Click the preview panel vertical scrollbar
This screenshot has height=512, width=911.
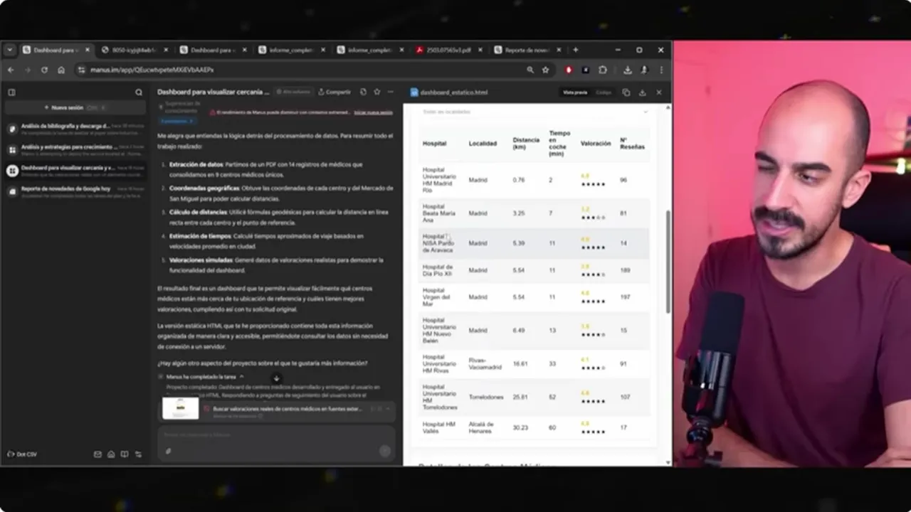point(668,262)
